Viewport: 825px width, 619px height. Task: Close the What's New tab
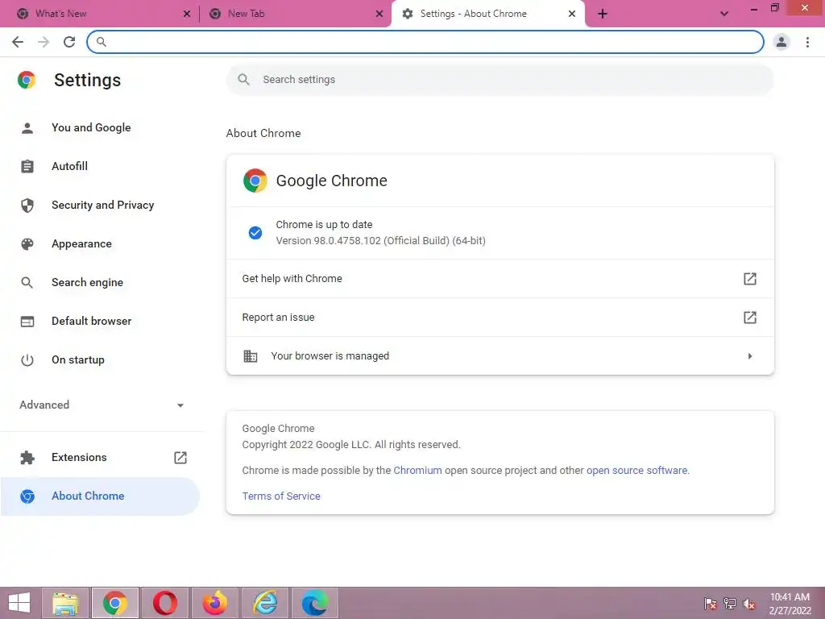(187, 14)
